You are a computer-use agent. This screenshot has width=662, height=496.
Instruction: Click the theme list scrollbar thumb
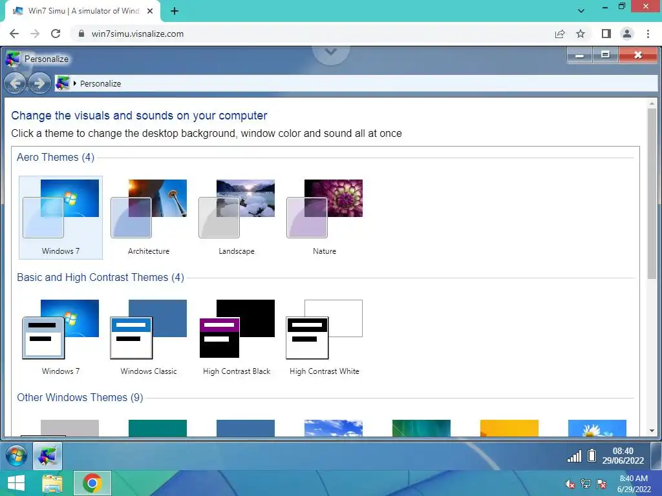click(x=652, y=193)
